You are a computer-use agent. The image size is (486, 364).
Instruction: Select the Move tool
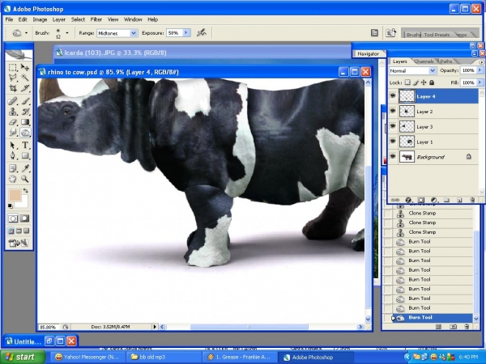point(25,67)
